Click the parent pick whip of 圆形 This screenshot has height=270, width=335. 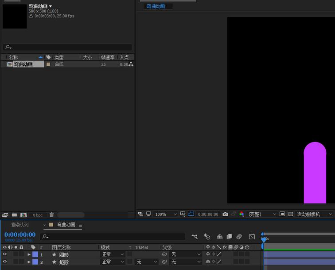[x=164, y=254]
